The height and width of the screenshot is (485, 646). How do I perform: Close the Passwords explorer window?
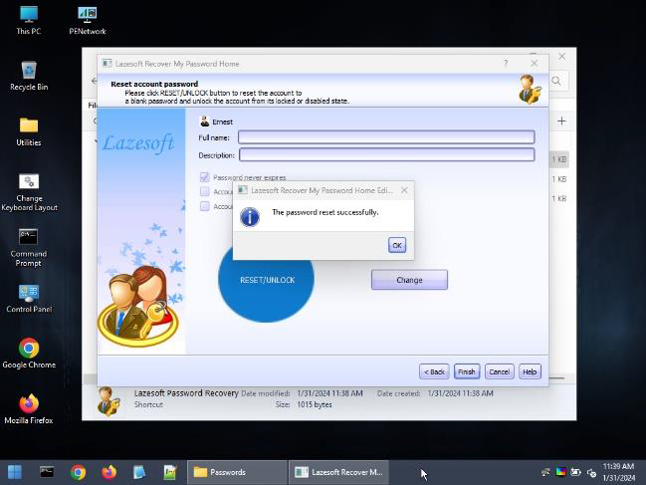[561, 57]
